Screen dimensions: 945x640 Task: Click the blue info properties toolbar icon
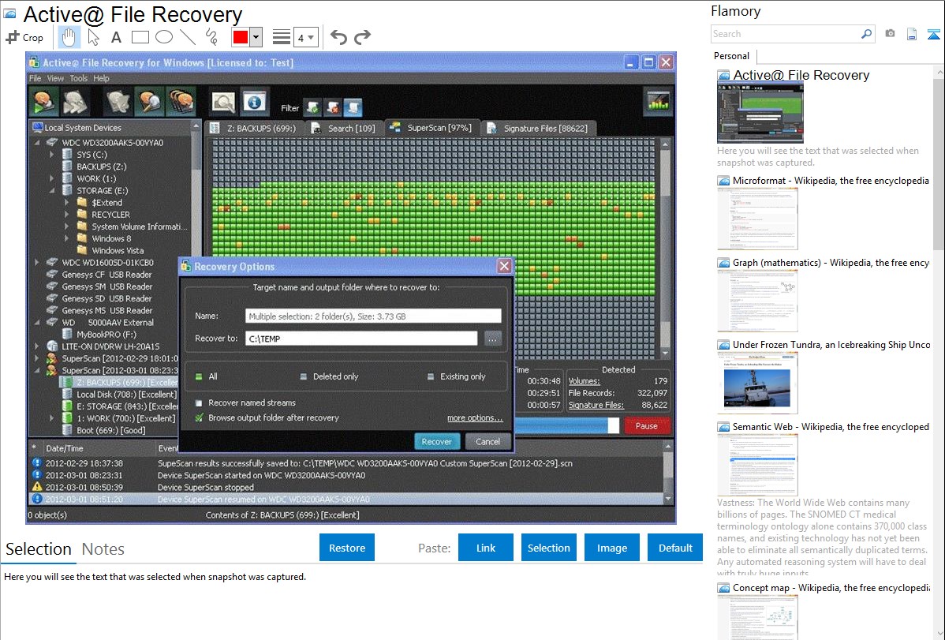coord(254,102)
